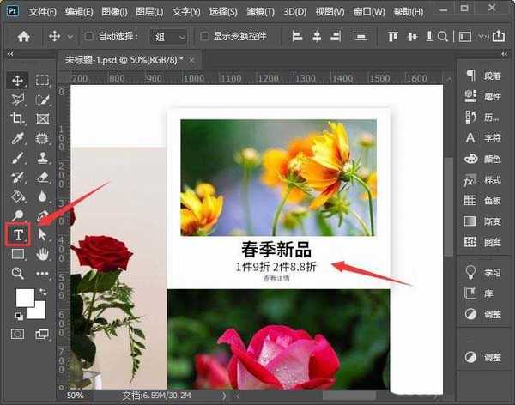Select the Horizontal Type tool
Viewport: 515px width, 405px height.
coord(18,235)
